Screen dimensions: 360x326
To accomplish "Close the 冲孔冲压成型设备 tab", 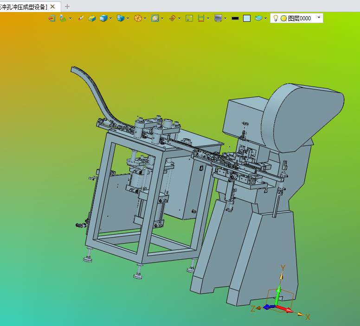I will coord(52,6).
